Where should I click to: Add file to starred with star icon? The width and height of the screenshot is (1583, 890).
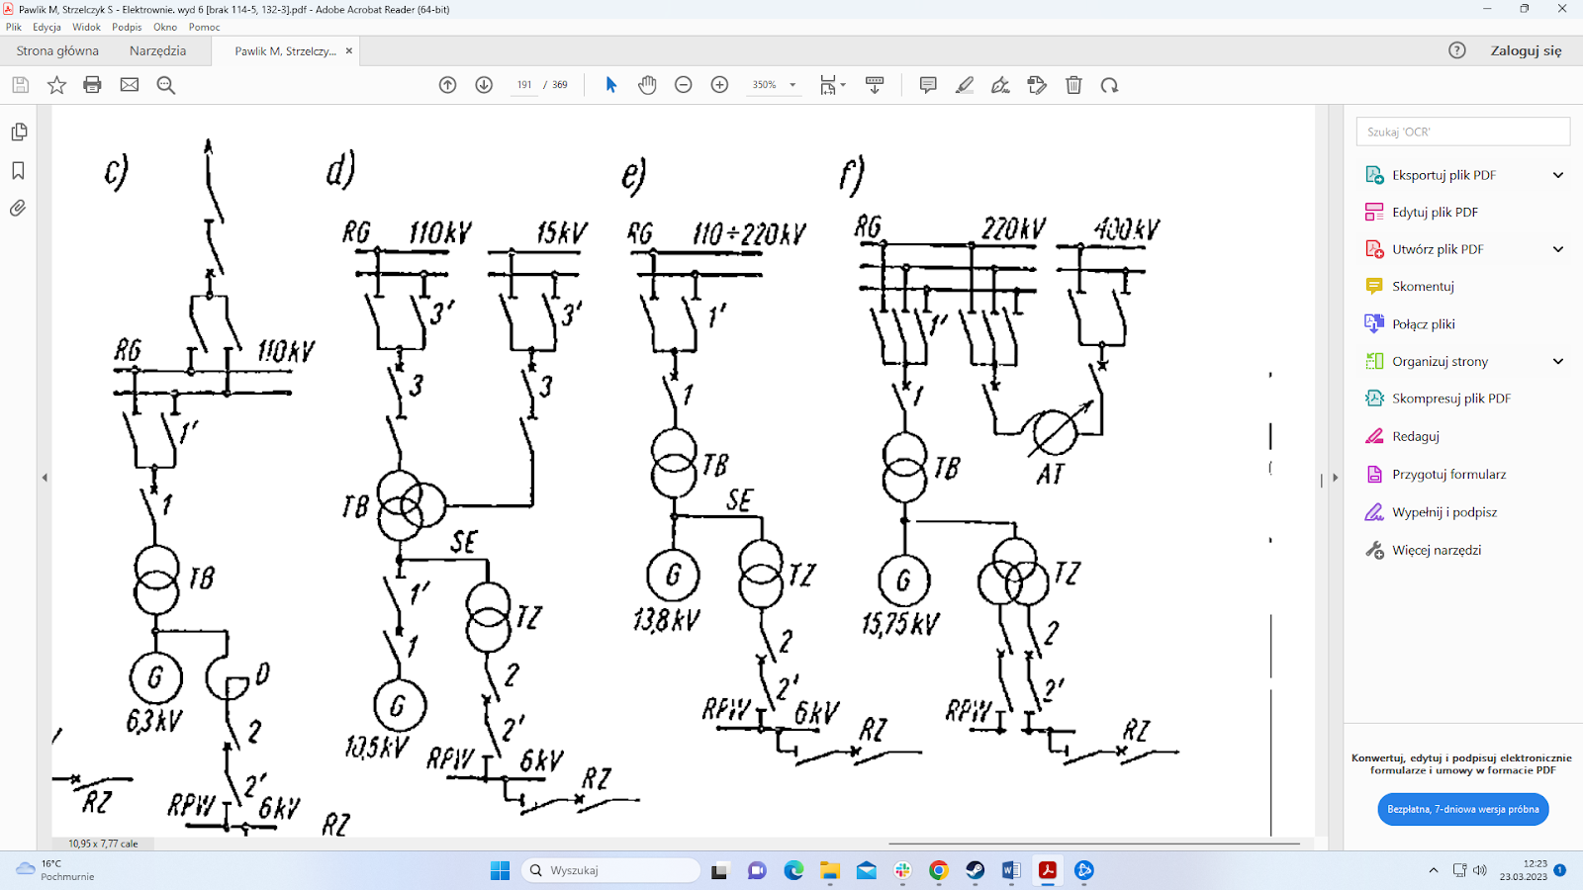pos(56,85)
